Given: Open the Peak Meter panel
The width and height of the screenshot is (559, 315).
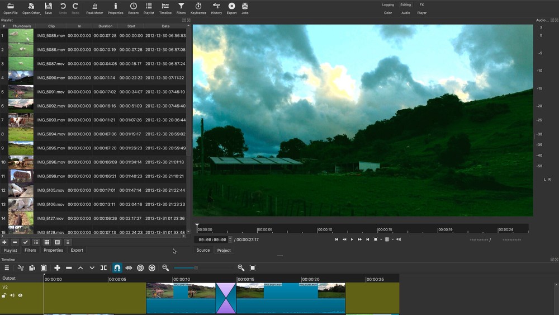Looking at the screenshot, I should pyautogui.click(x=94, y=8).
